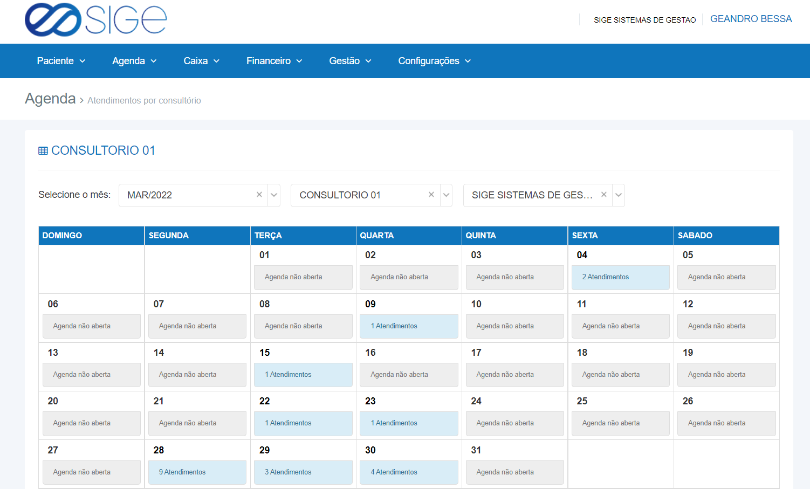Open day 29 with 3 Atendimentos
This screenshot has width=810, height=489.
pos(303,472)
